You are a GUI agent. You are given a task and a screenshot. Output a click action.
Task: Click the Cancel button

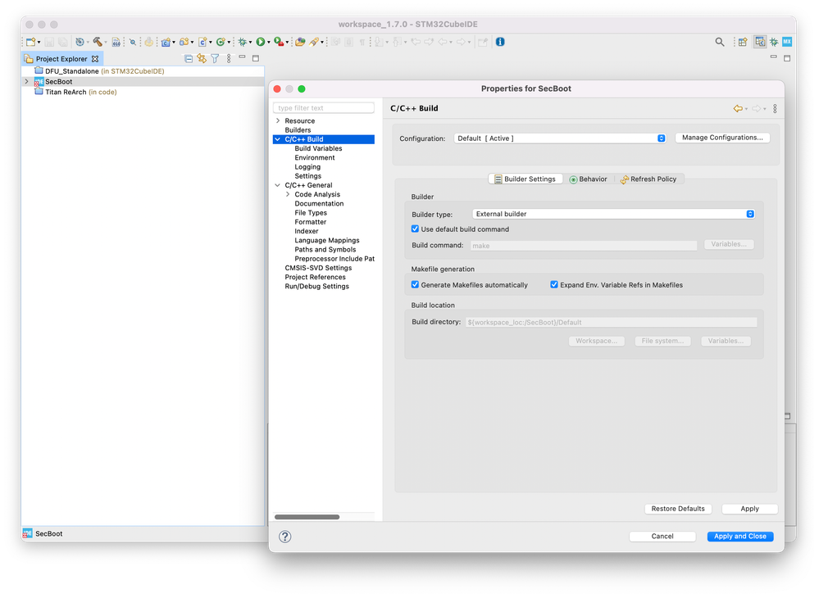[x=662, y=537]
